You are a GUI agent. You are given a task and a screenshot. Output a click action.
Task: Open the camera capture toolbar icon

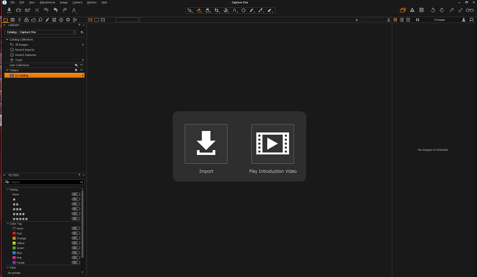18,10
